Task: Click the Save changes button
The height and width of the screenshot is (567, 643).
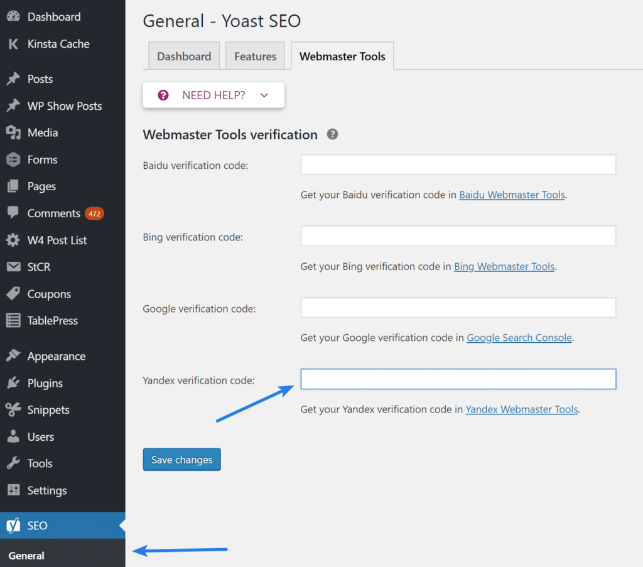Action: [x=181, y=459]
